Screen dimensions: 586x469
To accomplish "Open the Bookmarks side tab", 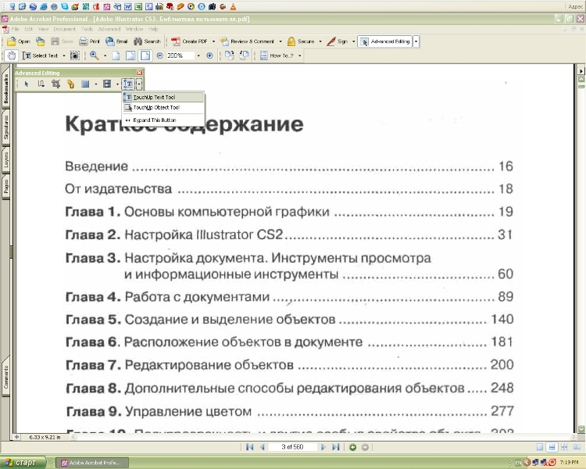I will click(x=5, y=90).
